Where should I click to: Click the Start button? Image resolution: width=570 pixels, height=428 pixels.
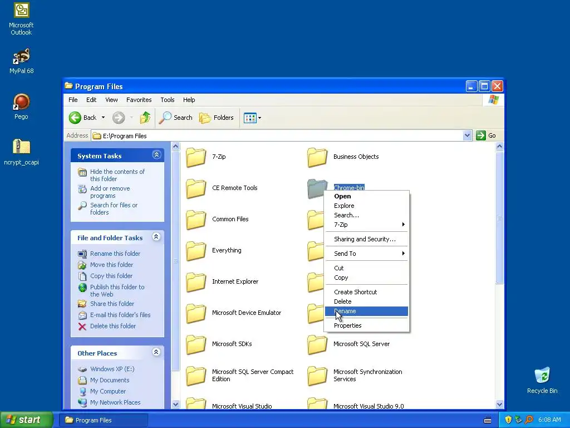(x=26, y=420)
